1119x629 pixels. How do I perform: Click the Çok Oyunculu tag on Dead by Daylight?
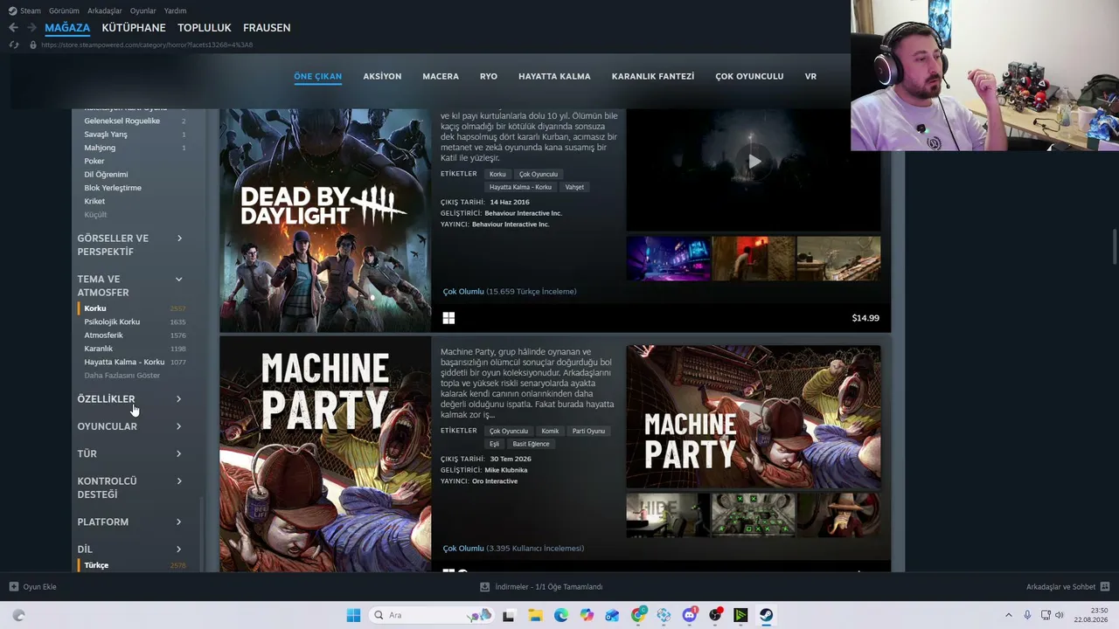click(x=538, y=175)
